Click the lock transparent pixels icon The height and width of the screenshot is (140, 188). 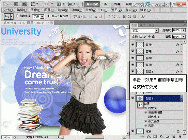point(141,36)
